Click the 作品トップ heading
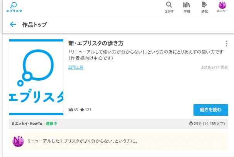 pyautogui.click(x=35, y=25)
